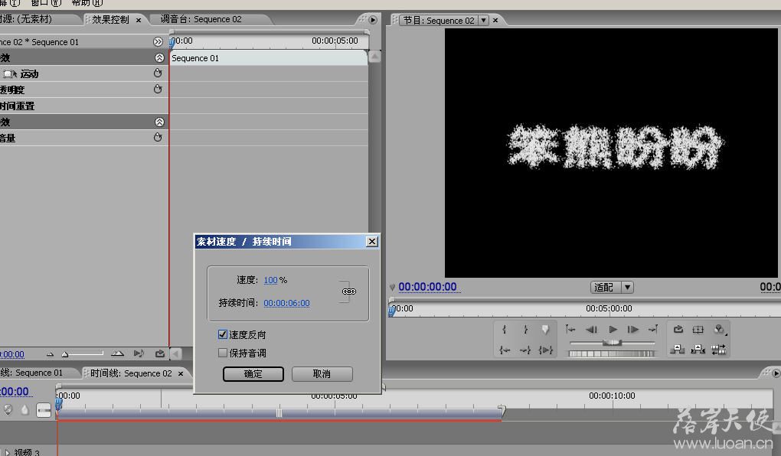Click the Program monitor timecode 00:00:00:00
This screenshot has width=781, height=456.
tap(427, 287)
